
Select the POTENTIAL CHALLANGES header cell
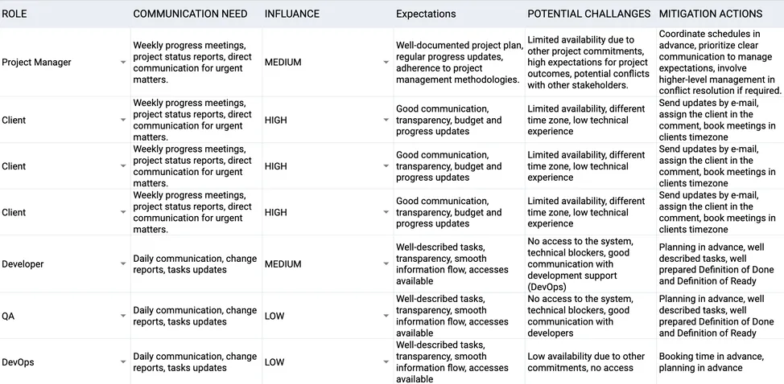pyautogui.click(x=588, y=14)
